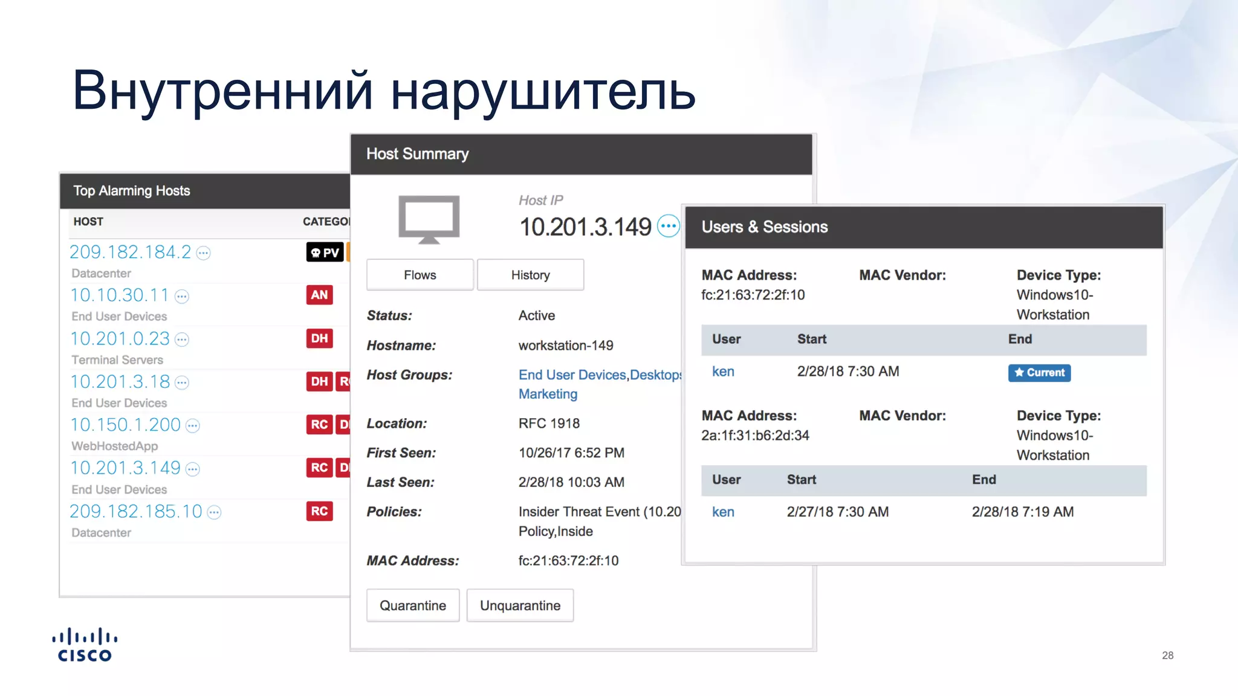Click the RC badge in 10.201.3.149 row
Viewport: 1238px width, 696px height.
[x=319, y=468]
